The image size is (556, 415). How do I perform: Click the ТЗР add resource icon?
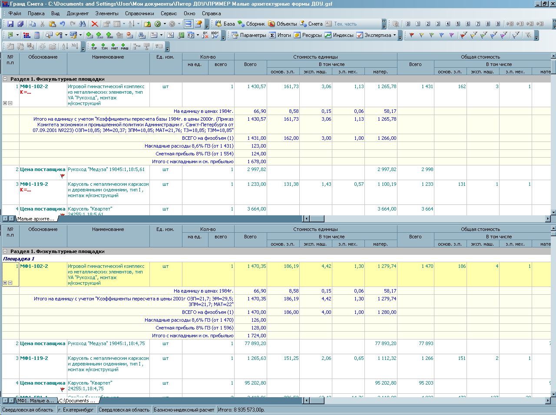coord(94,46)
